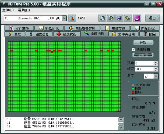
Task: Click the purple download arrow icon
Action: [137, 18]
